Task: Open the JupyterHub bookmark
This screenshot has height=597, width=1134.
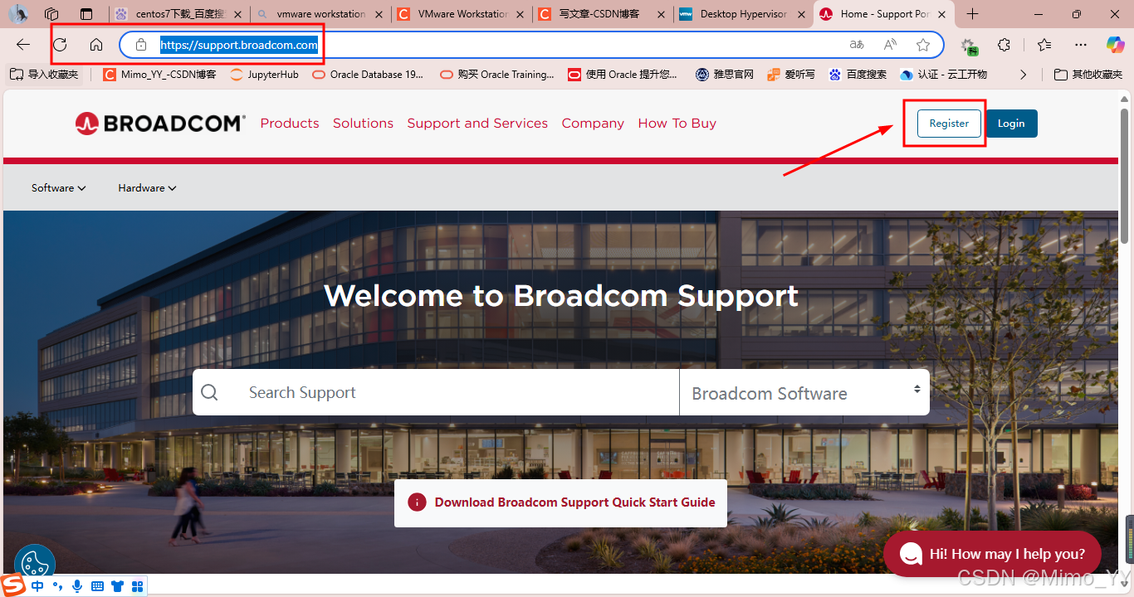Action: [264, 75]
